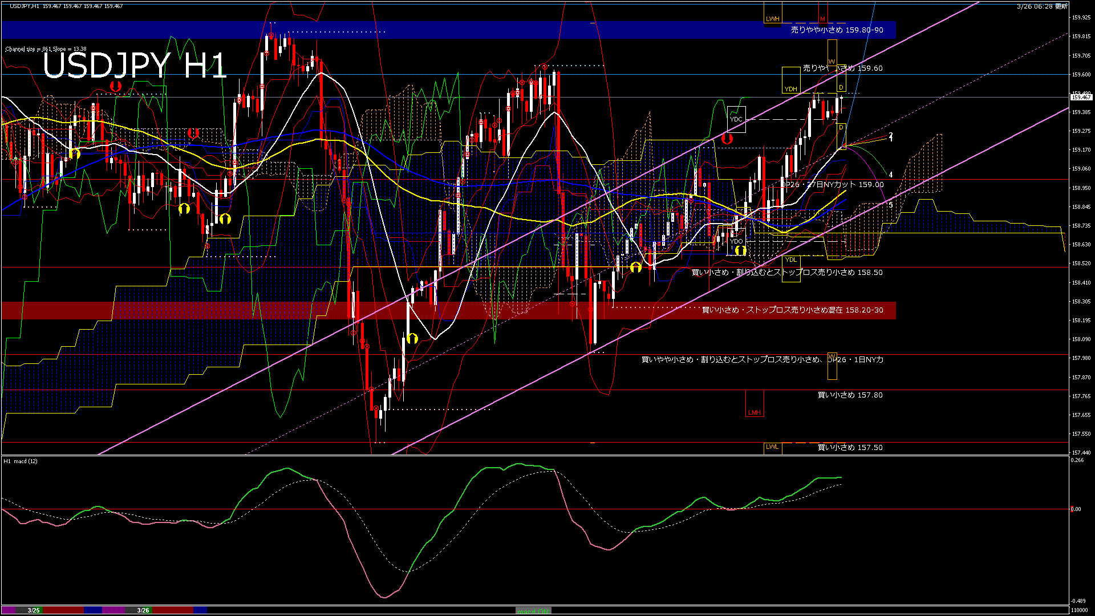Select the 159.80-90 sell zone text label
This screenshot has width=1095, height=616.
(x=837, y=30)
